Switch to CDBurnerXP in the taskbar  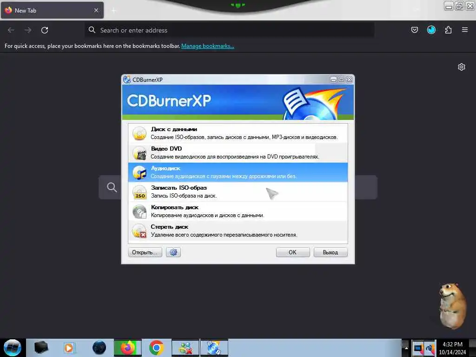214,348
